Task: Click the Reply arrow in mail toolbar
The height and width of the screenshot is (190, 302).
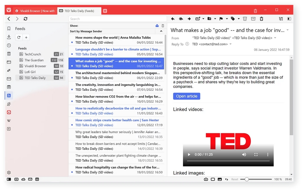Action: (x=173, y=19)
